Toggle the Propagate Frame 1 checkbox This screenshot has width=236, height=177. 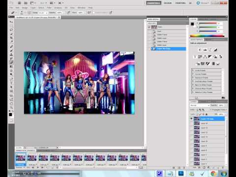tap(210, 110)
